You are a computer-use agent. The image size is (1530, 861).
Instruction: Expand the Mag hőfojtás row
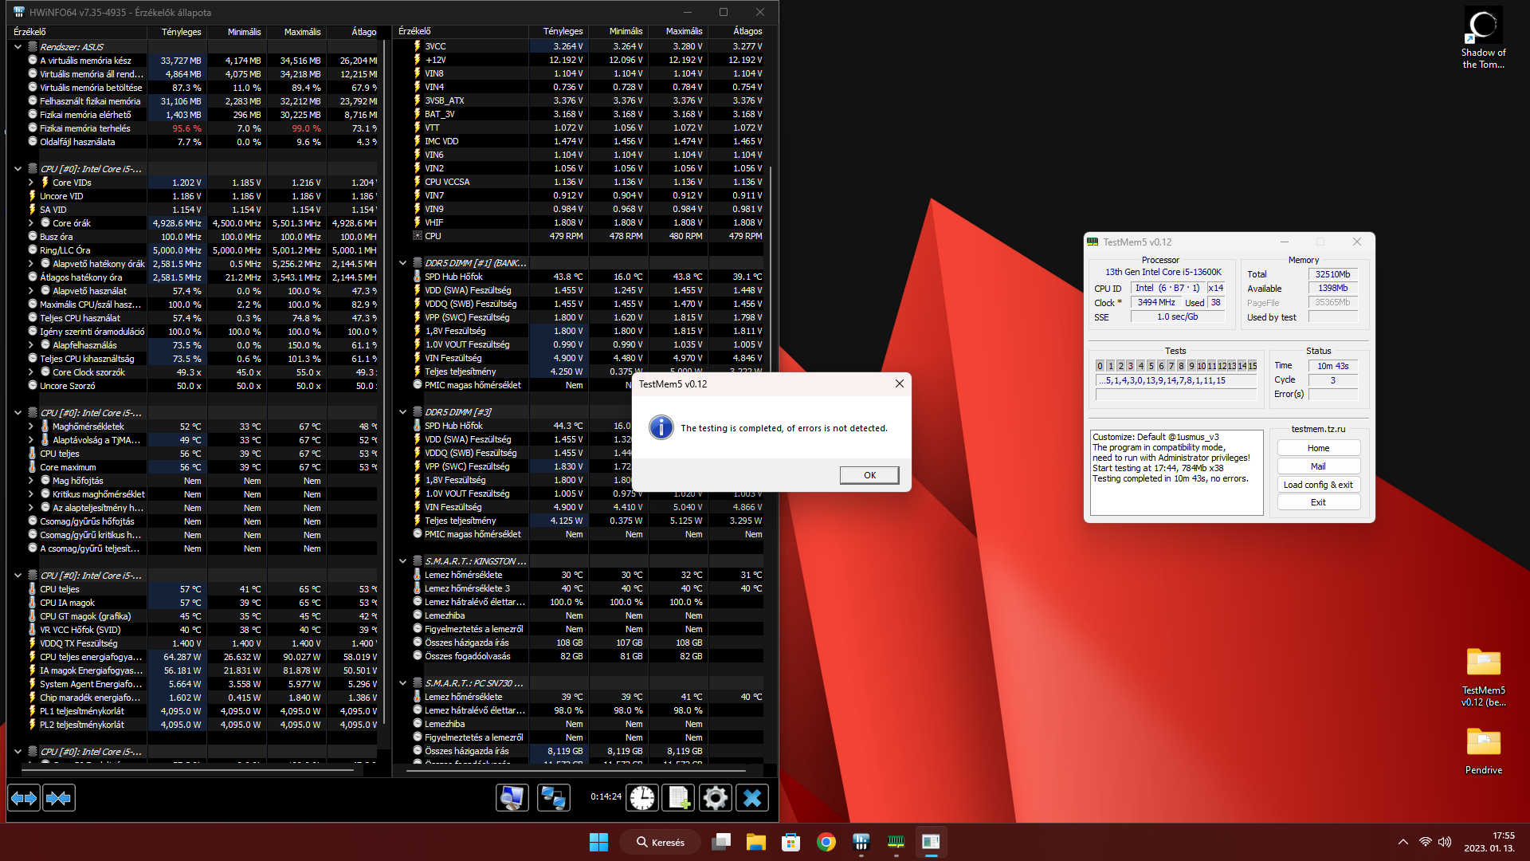point(31,481)
